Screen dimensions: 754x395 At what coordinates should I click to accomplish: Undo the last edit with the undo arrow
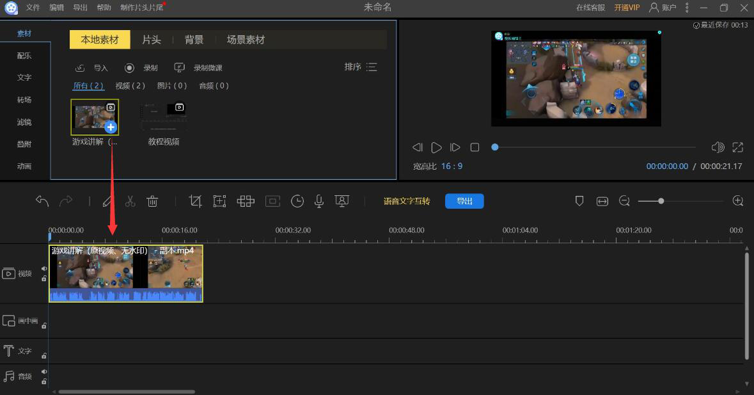(x=42, y=201)
